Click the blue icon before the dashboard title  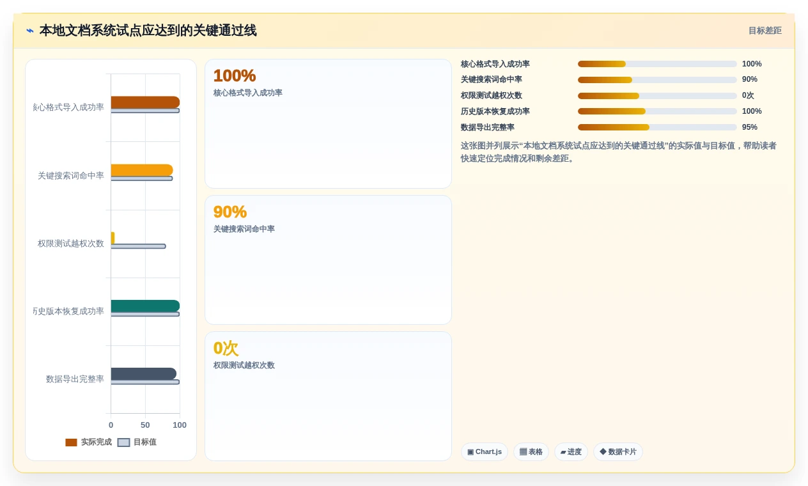tap(30, 31)
